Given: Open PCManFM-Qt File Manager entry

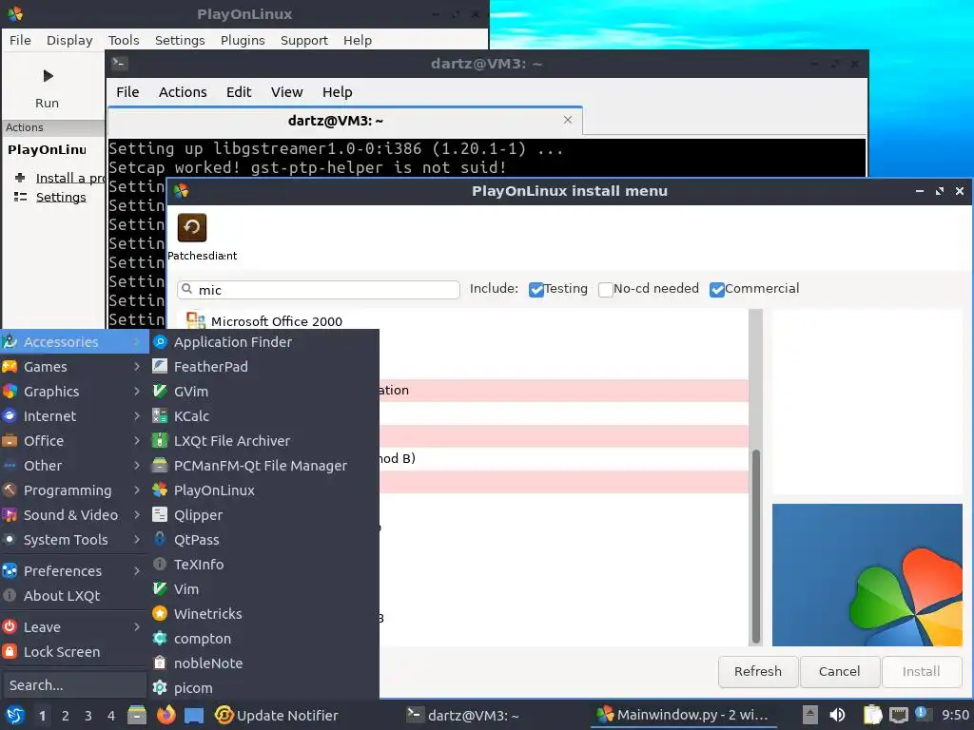Looking at the screenshot, I should (264, 466).
